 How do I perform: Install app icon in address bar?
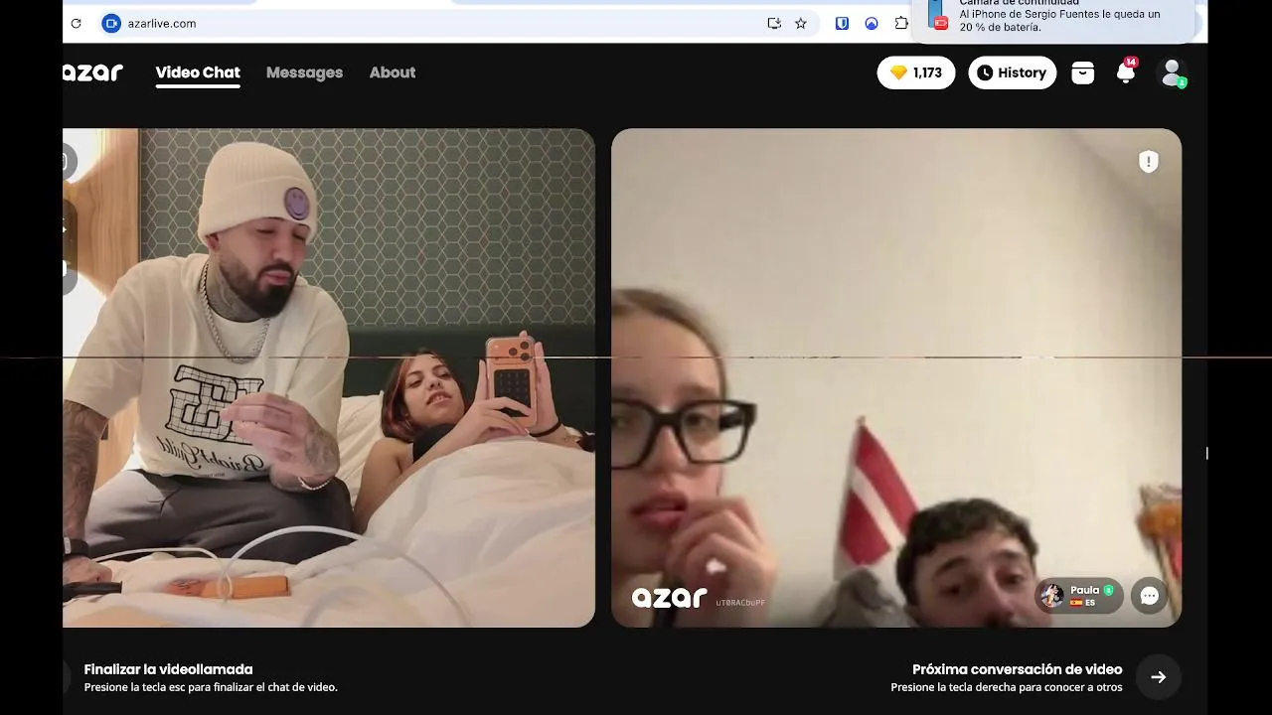[774, 23]
